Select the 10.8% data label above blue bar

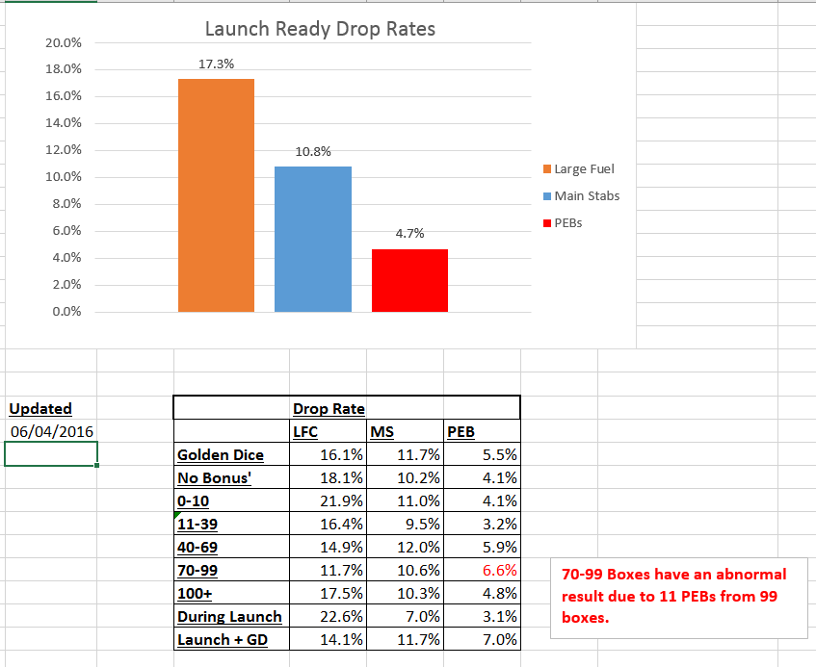(312, 151)
